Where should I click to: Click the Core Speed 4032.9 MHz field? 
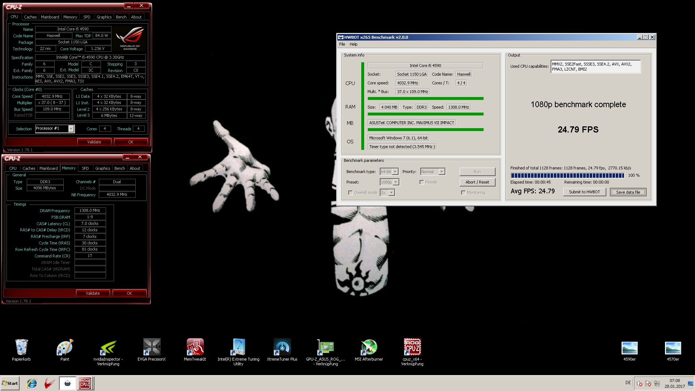52,96
